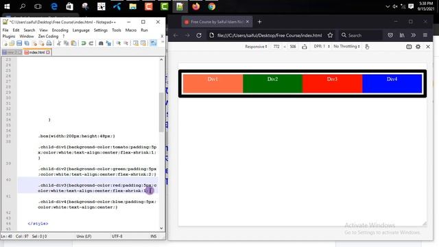439x247 pixels.
Task: Click the blue Div4 box in page
Action: (392, 83)
